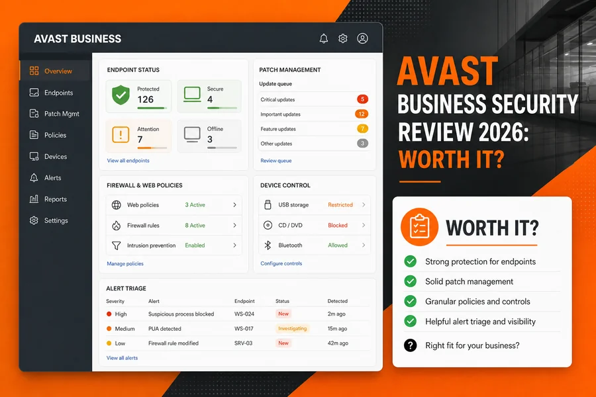Click the Settings gear icon in sidebar
596x397 pixels.
pyautogui.click(x=34, y=220)
